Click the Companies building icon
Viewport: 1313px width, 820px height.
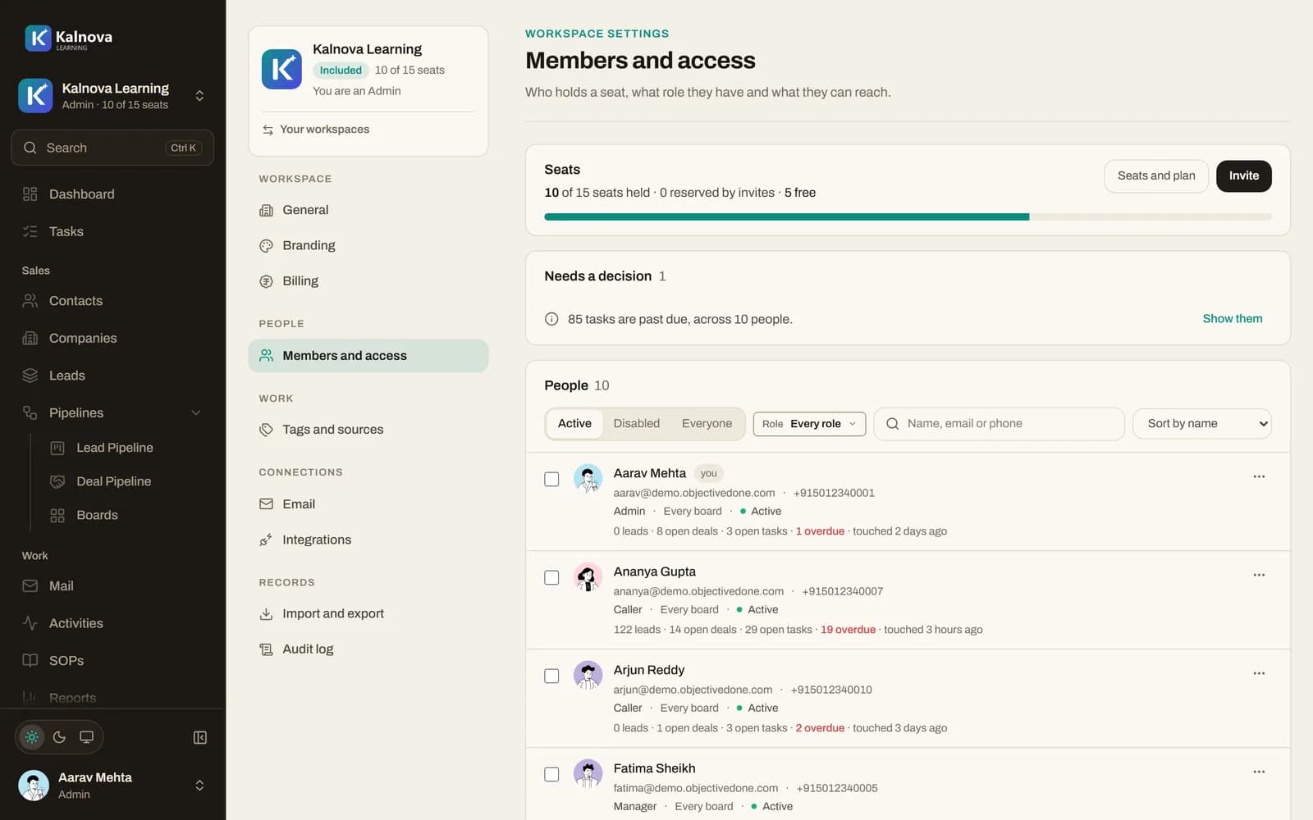click(30, 338)
